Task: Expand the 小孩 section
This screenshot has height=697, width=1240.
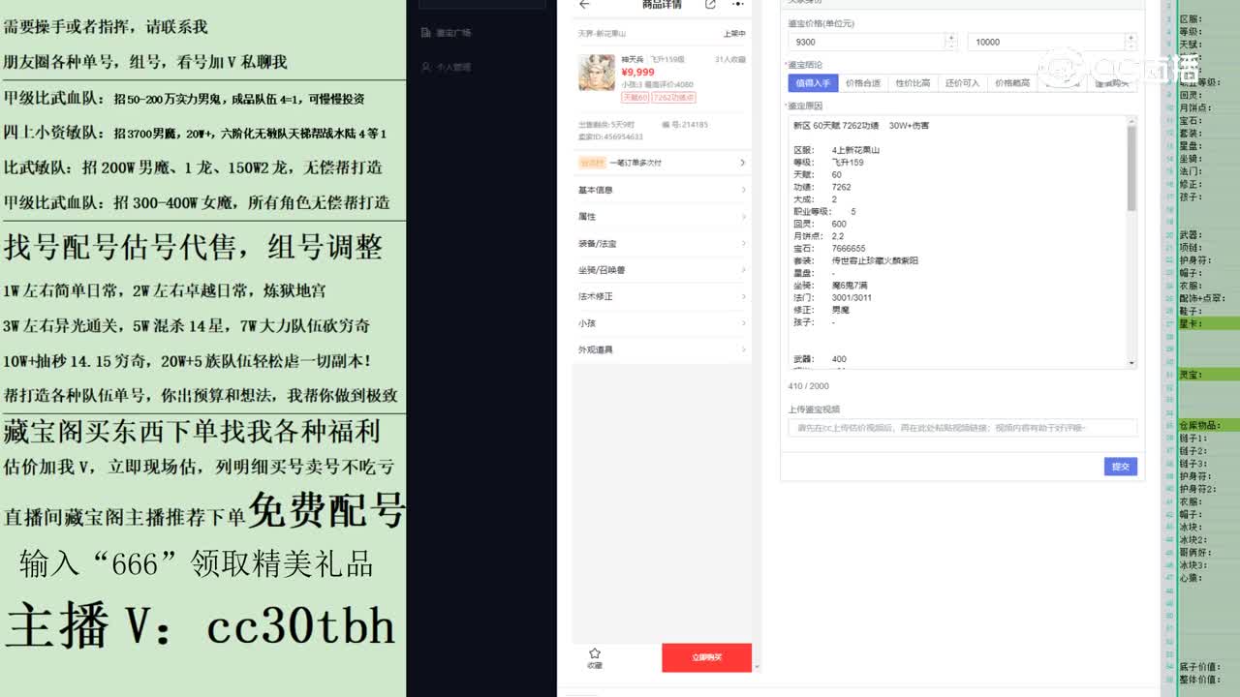Action: pyautogui.click(x=662, y=323)
